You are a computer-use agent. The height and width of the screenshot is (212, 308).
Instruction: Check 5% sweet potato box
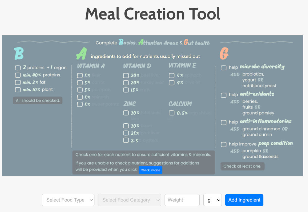[x=80, y=104]
